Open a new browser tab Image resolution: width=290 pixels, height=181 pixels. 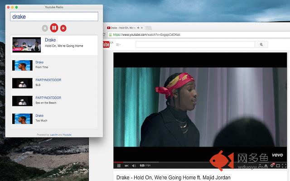pyautogui.click(x=149, y=28)
